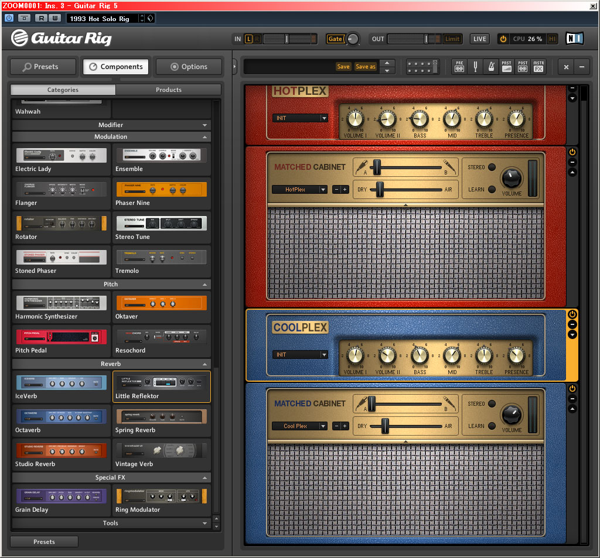This screenshot has height=558, width=600.
Task: Click the Save button
Action: [x=343, y=67]
